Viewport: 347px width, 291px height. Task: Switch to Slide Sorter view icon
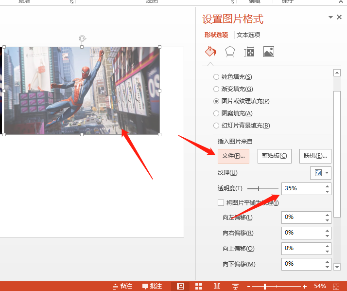point(199,286)
